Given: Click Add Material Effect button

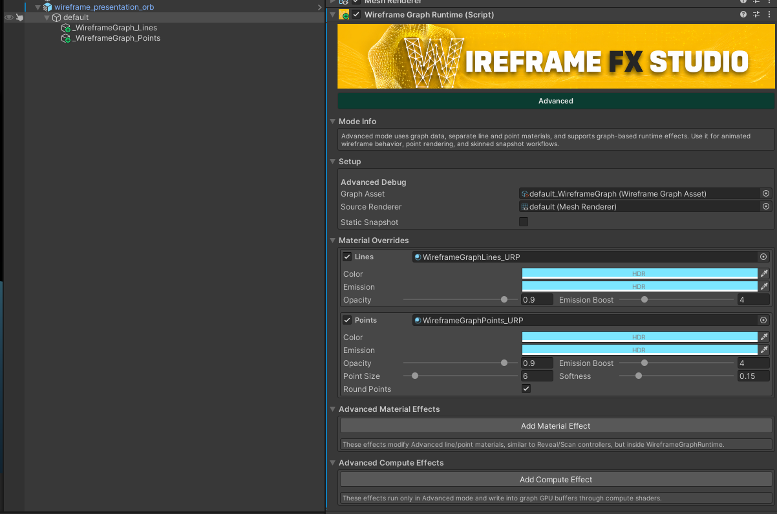Looking at the screenshot, I should coord(556,425).
